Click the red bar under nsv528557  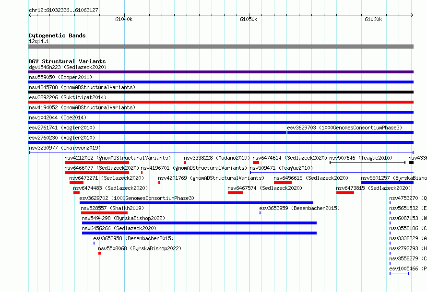pyautogui.click(x=104, y=213)
